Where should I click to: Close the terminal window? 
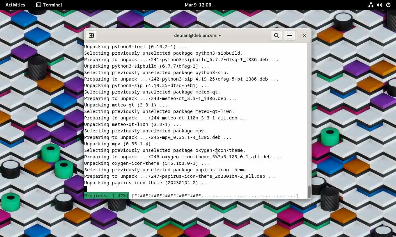coord(304,35)
